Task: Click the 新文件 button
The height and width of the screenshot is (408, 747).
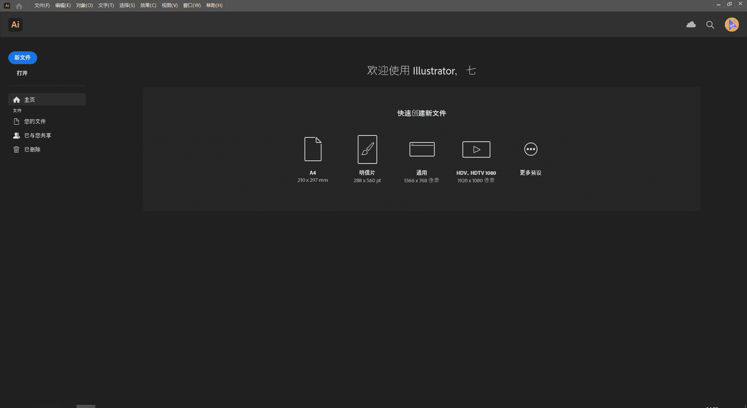Action: click(x=22, y=58)
